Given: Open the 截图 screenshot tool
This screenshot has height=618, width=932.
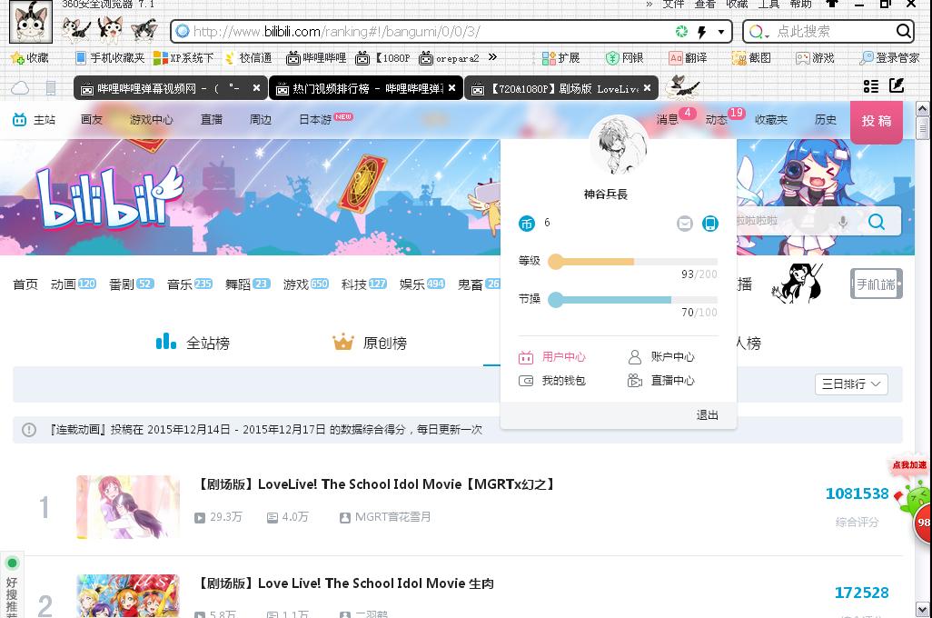Looking at the screenshot, I should 751,57.
